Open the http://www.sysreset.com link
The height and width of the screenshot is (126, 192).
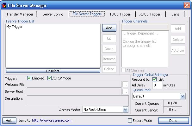click(52, 120)
